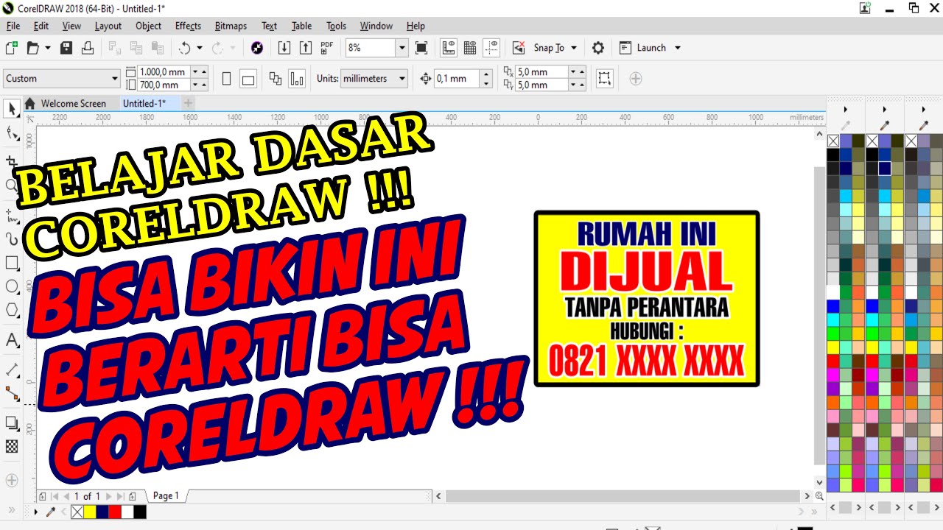Apply page layout to all pages
Image resolution: width=943 pixels, height=530 pixels.
[x=276, y=79]
